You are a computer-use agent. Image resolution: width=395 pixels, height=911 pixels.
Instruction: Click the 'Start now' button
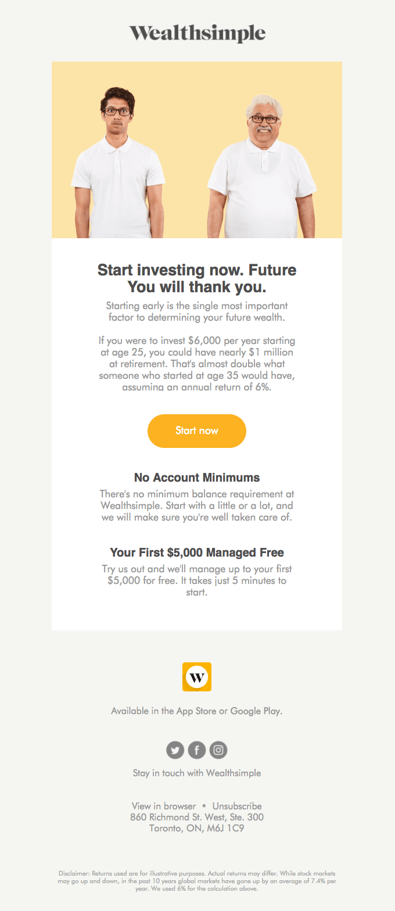coord(197,431)
